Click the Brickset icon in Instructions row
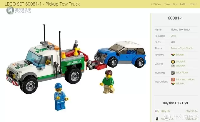This screenshot has height=122, width=200. (x=173, y=83)
